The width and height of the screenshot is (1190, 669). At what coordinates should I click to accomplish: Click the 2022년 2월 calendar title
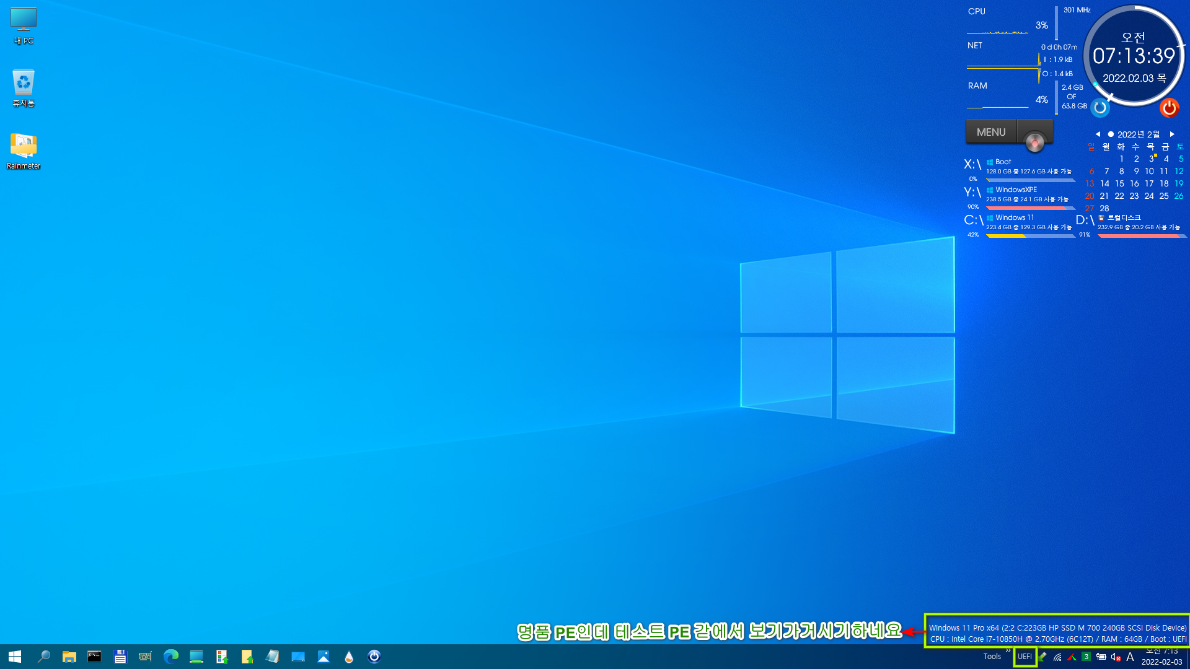(x=1139, y=134)
